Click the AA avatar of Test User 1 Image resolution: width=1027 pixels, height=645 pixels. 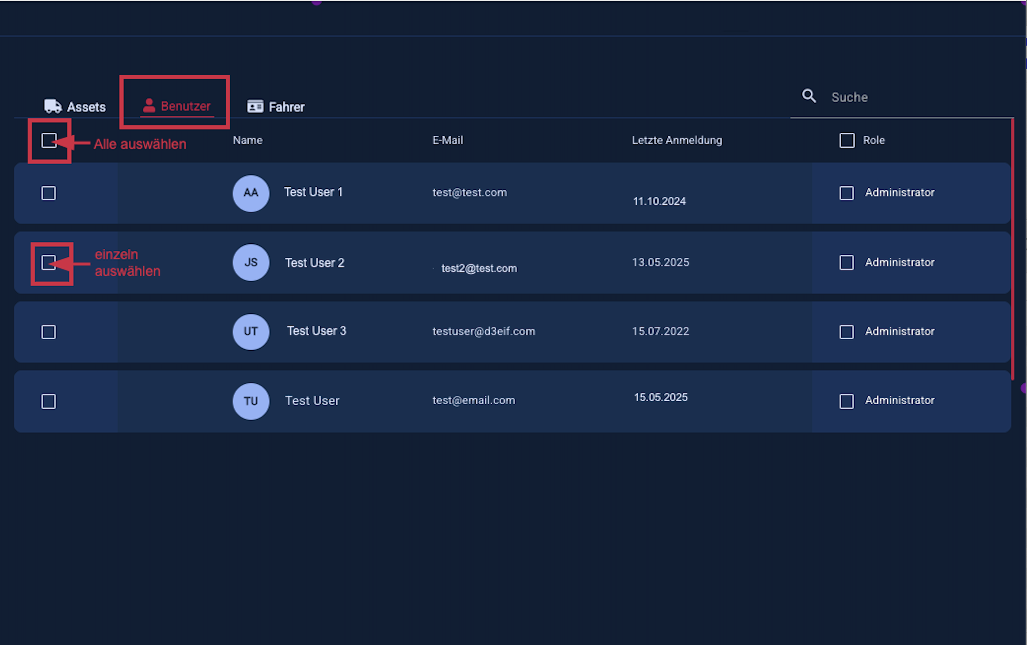pos(250,193)
